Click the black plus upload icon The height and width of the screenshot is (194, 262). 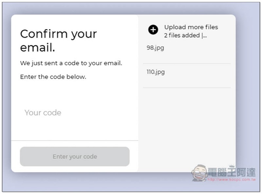[x=153, y=30]
